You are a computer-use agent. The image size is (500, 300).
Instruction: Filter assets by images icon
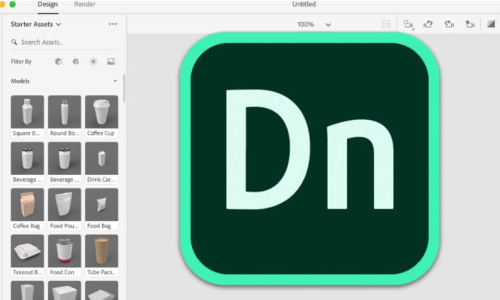click(111, 62)
